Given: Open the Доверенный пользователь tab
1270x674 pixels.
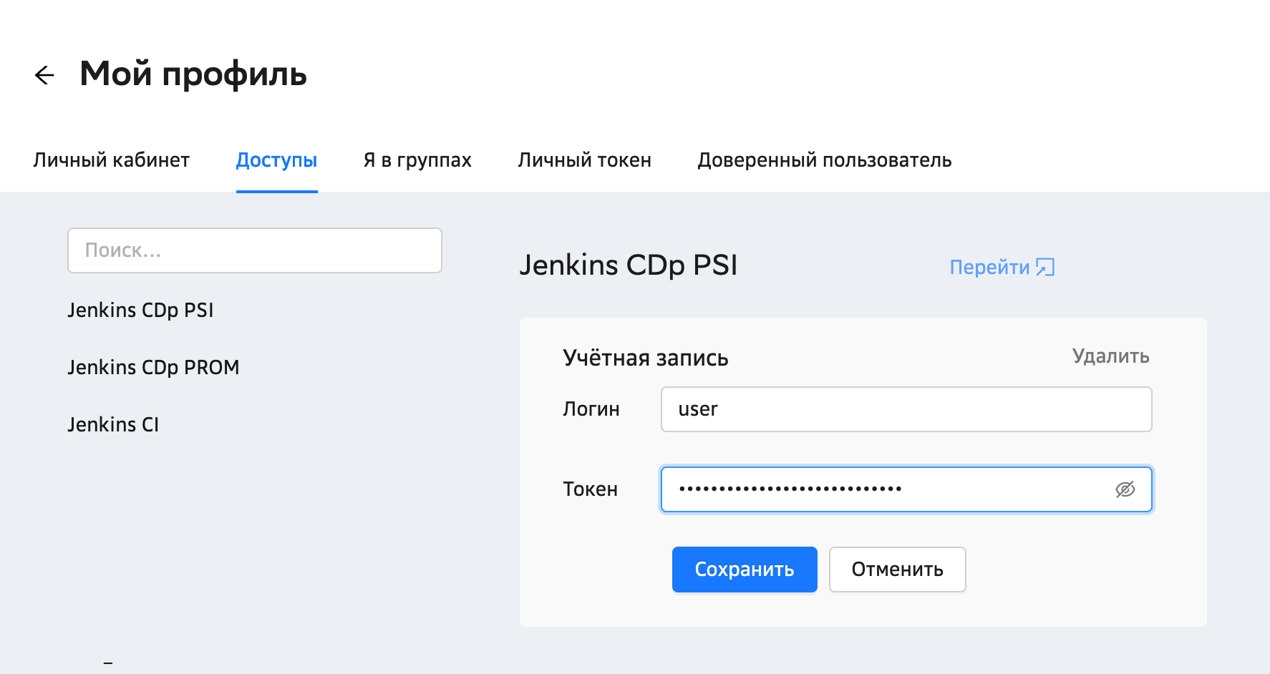Looking at the screenshot, I should (x=824, y=160).
